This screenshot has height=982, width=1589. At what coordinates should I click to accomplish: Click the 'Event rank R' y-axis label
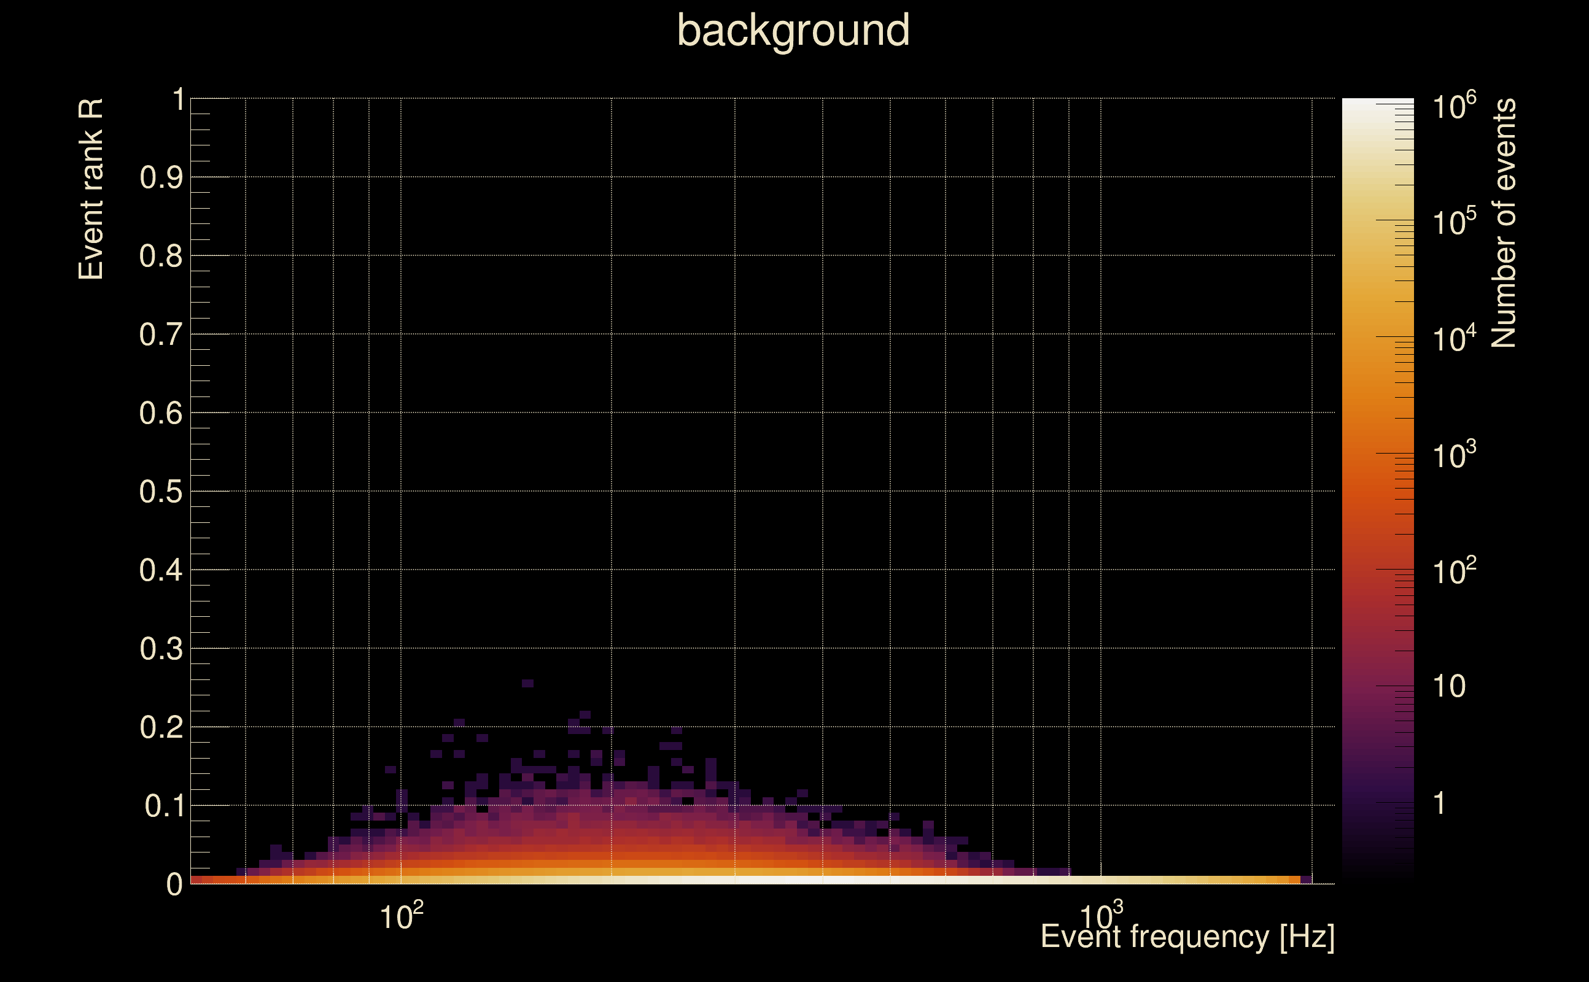click(x=91, y=189)
